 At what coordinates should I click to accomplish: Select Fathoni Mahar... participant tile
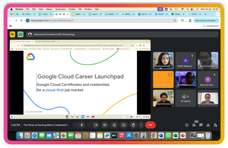[208, 98]
